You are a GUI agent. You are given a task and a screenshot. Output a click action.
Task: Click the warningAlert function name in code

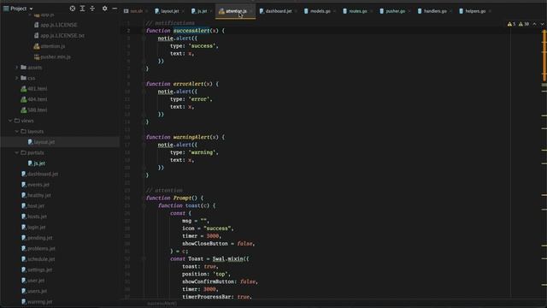pos(191,137)
